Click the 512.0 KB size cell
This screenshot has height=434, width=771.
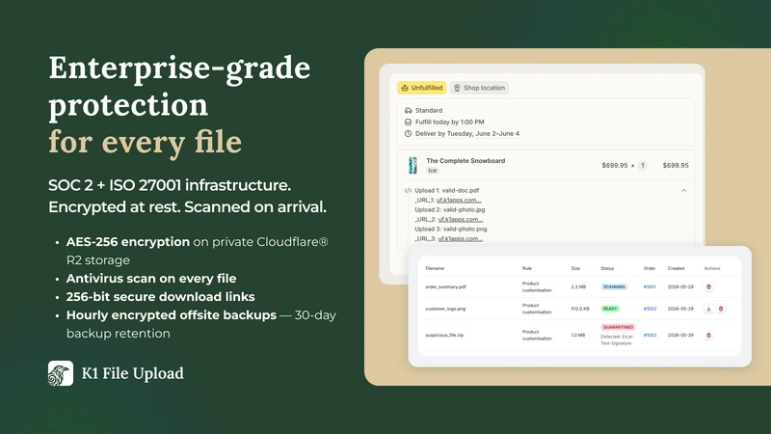tap(580, 309)
